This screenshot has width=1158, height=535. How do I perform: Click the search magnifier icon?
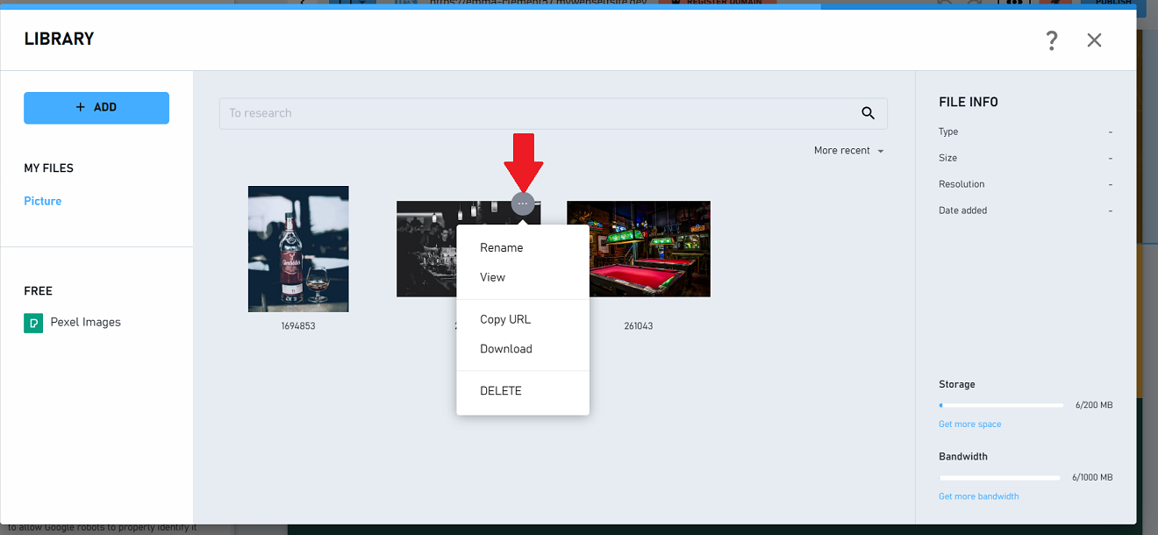pyautogui.click(x=868, y=113)
